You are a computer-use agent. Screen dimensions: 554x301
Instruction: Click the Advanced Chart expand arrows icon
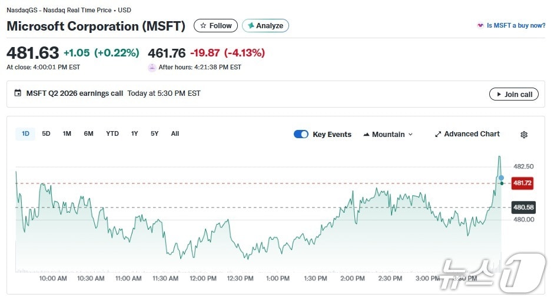pos(438,135)
